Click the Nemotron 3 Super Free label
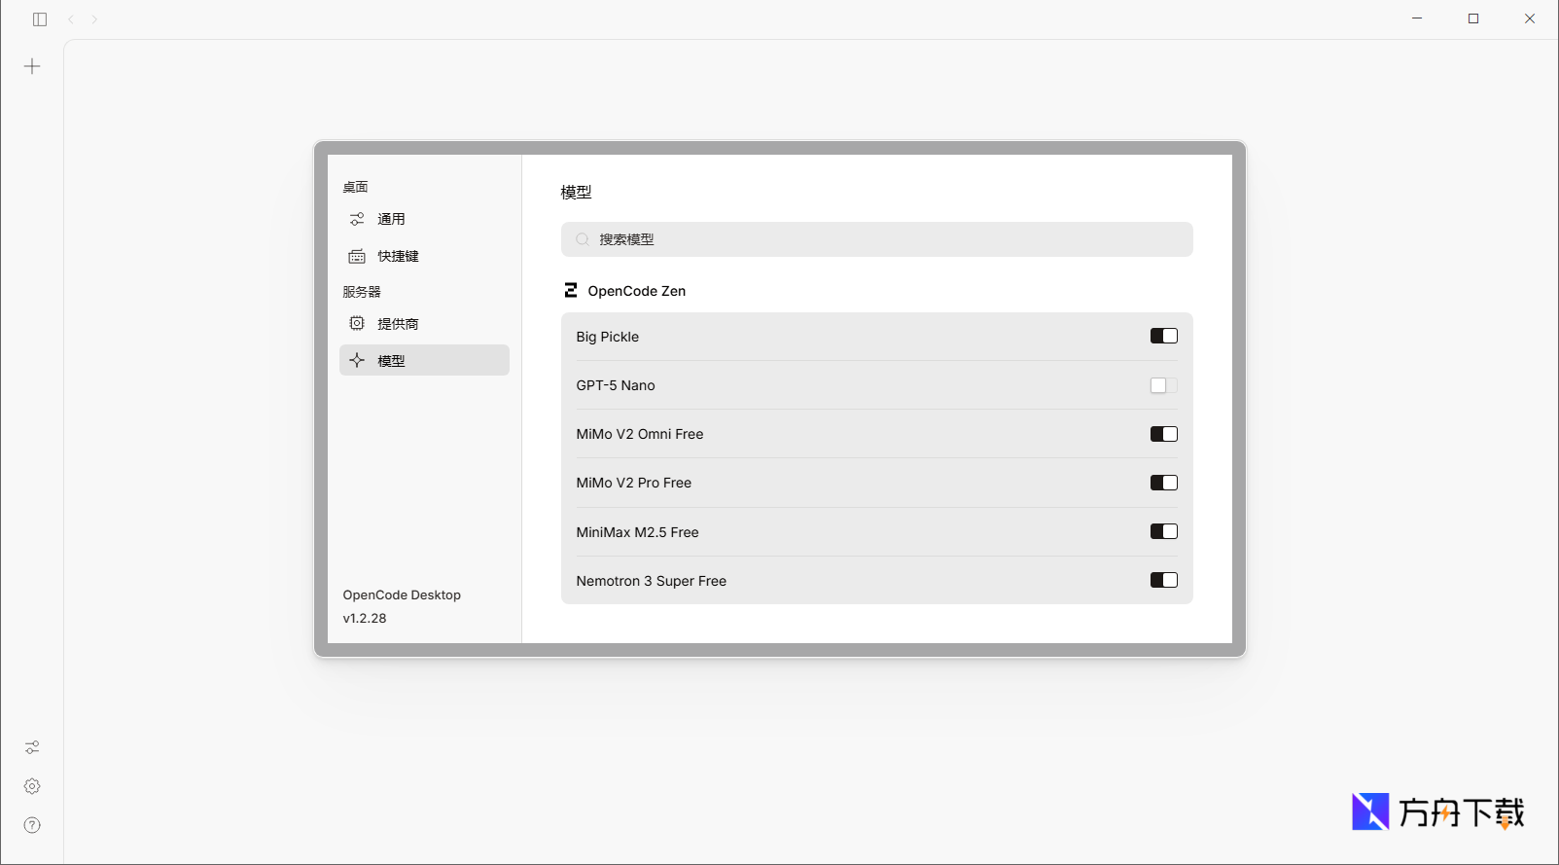This screenshot has width=1559, height=865. (652, 581)
